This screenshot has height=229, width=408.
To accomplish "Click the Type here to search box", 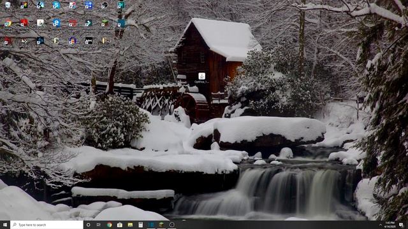I will coord(47,225).
